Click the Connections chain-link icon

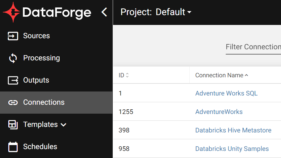click(x=13, y=103)
